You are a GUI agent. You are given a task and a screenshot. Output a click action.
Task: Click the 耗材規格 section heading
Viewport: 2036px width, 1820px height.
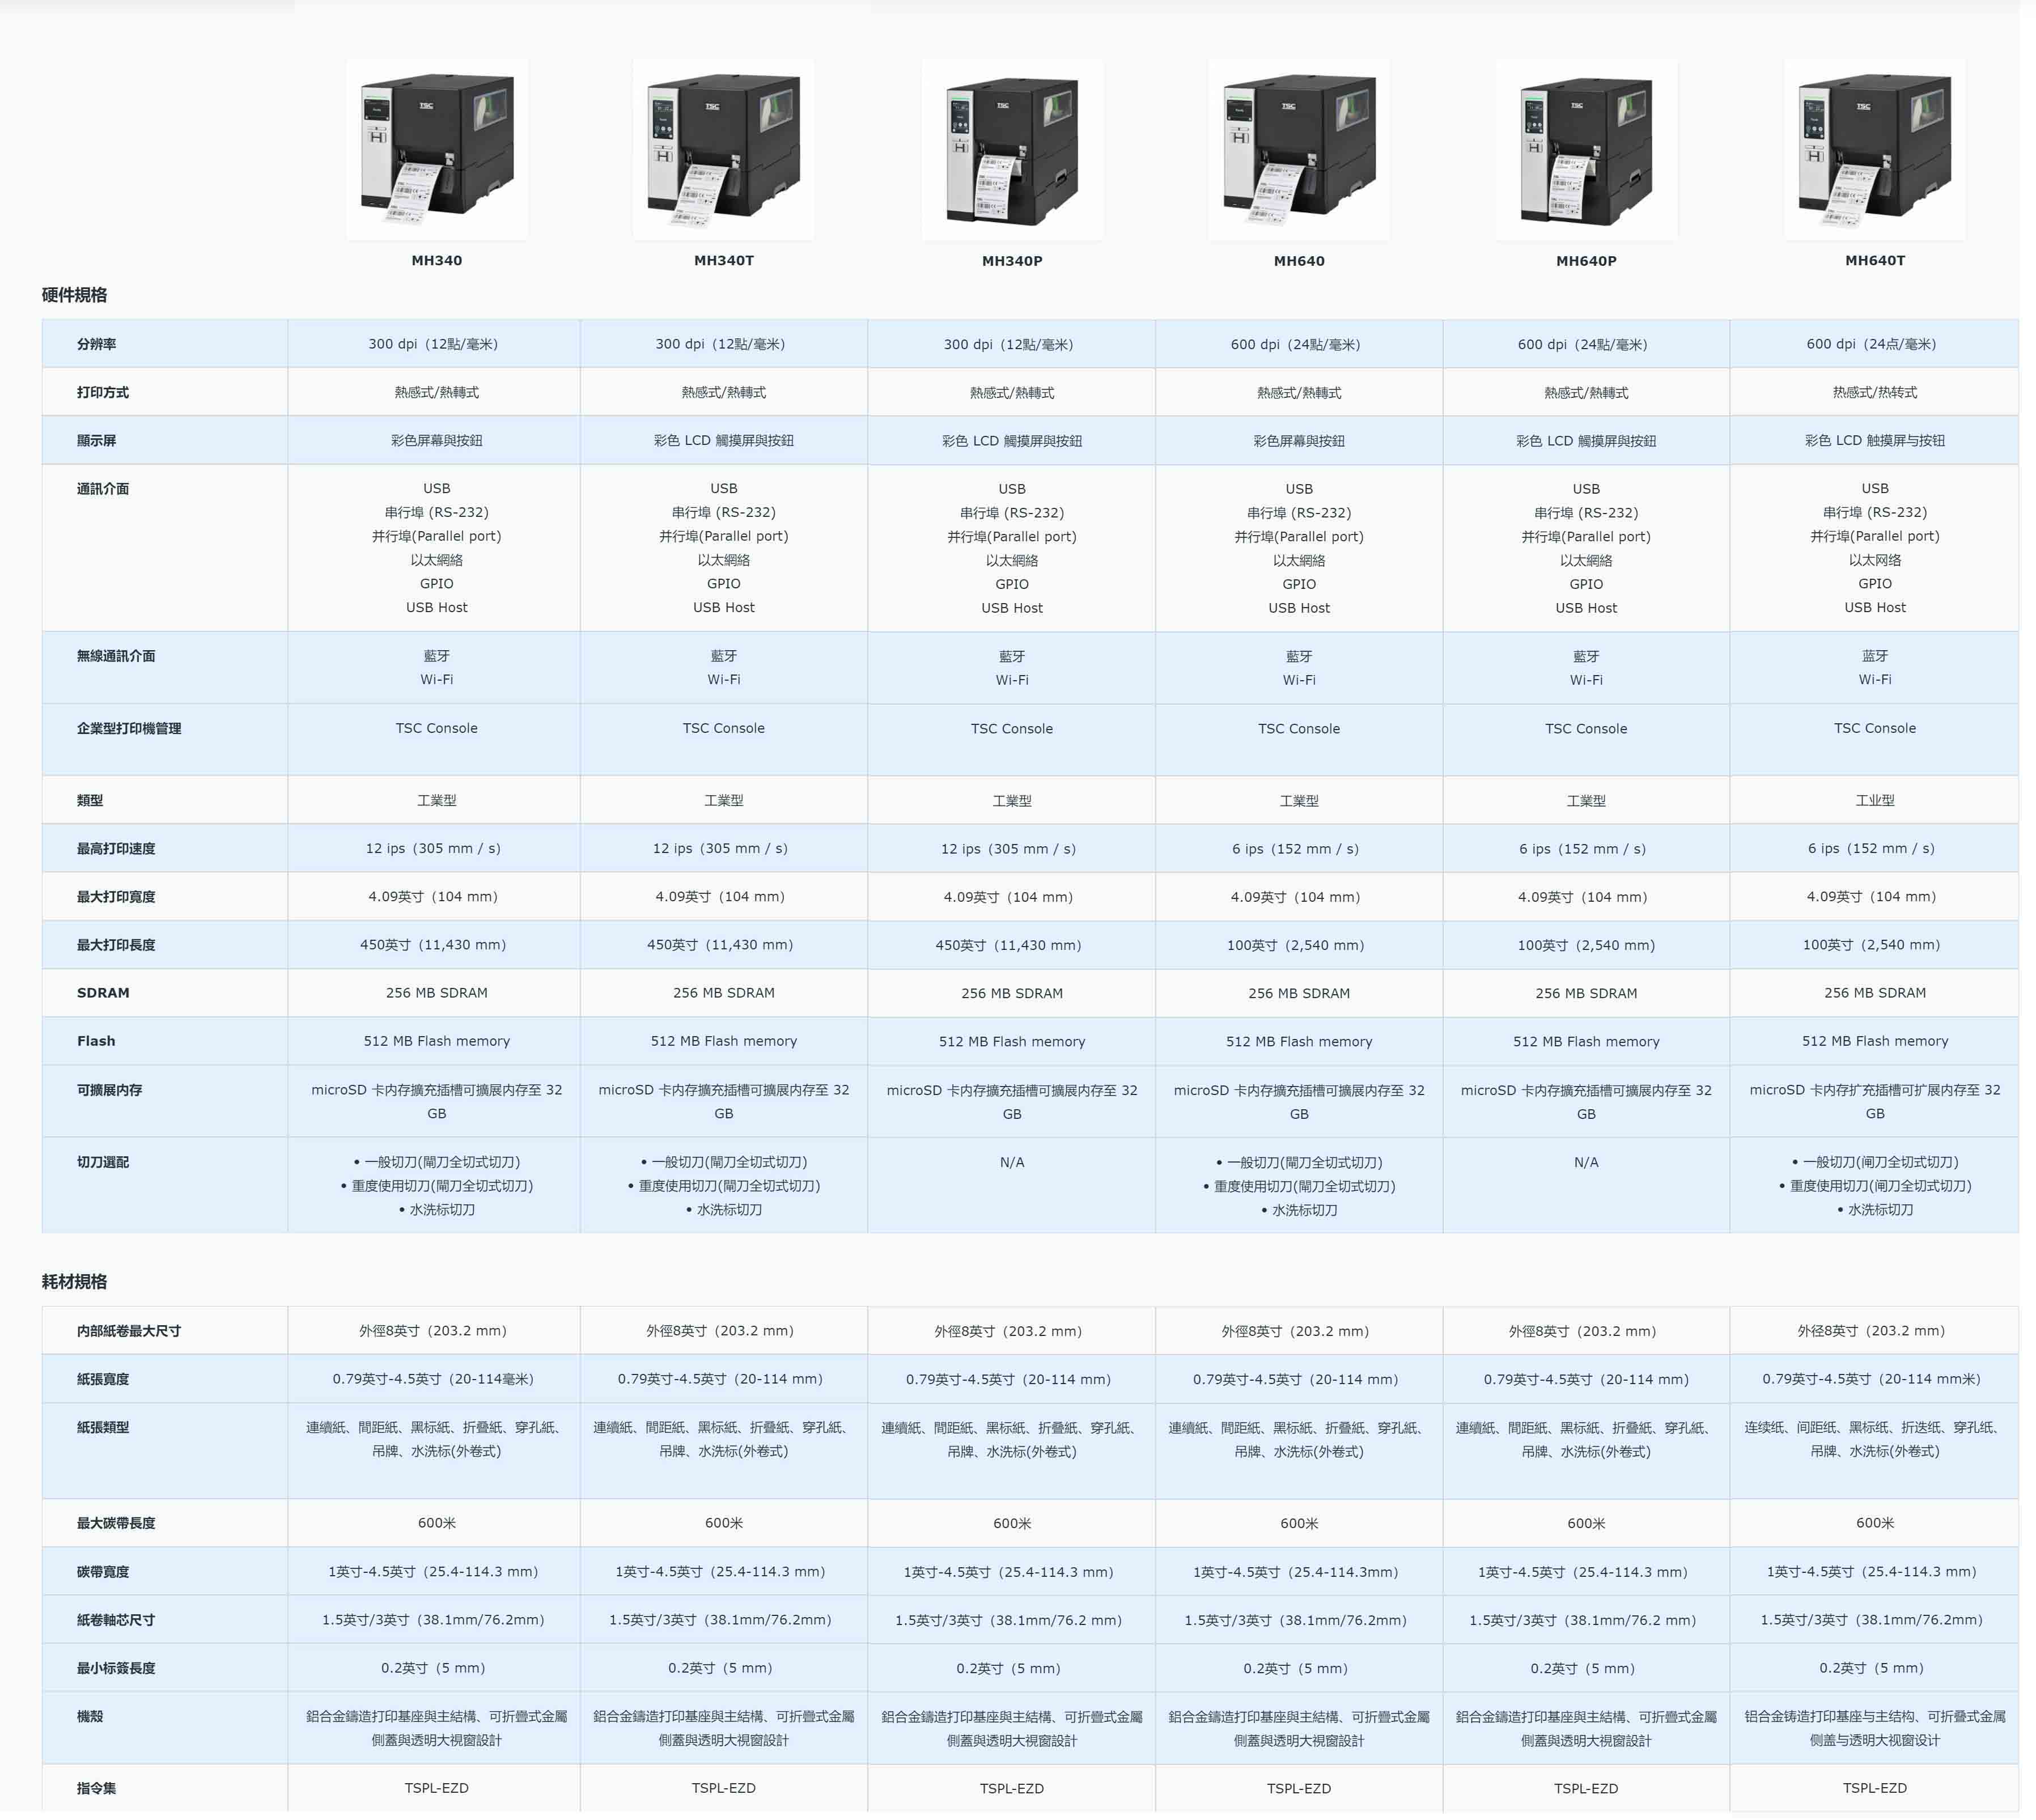(75, 1281)
